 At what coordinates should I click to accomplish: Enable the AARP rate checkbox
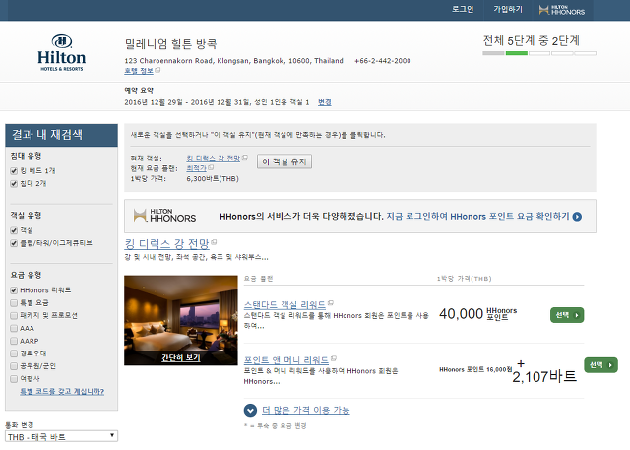click(x=14, y=341)
